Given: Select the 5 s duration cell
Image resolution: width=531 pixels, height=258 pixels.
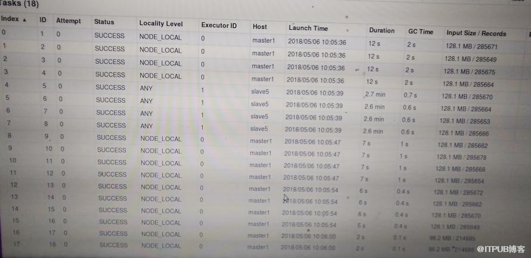Looking at the screenshot, I should 361,225.
